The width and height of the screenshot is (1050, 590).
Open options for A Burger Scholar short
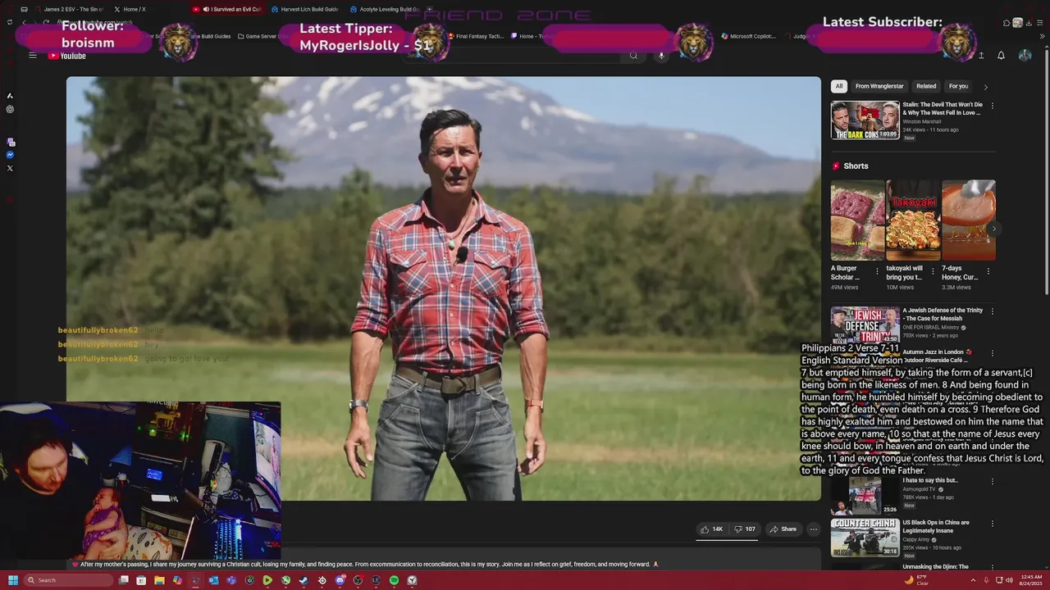click(877, 271)
